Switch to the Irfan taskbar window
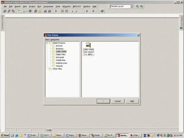Image resolution: width=184 pixels, height=138 pixels. [135, 135]
